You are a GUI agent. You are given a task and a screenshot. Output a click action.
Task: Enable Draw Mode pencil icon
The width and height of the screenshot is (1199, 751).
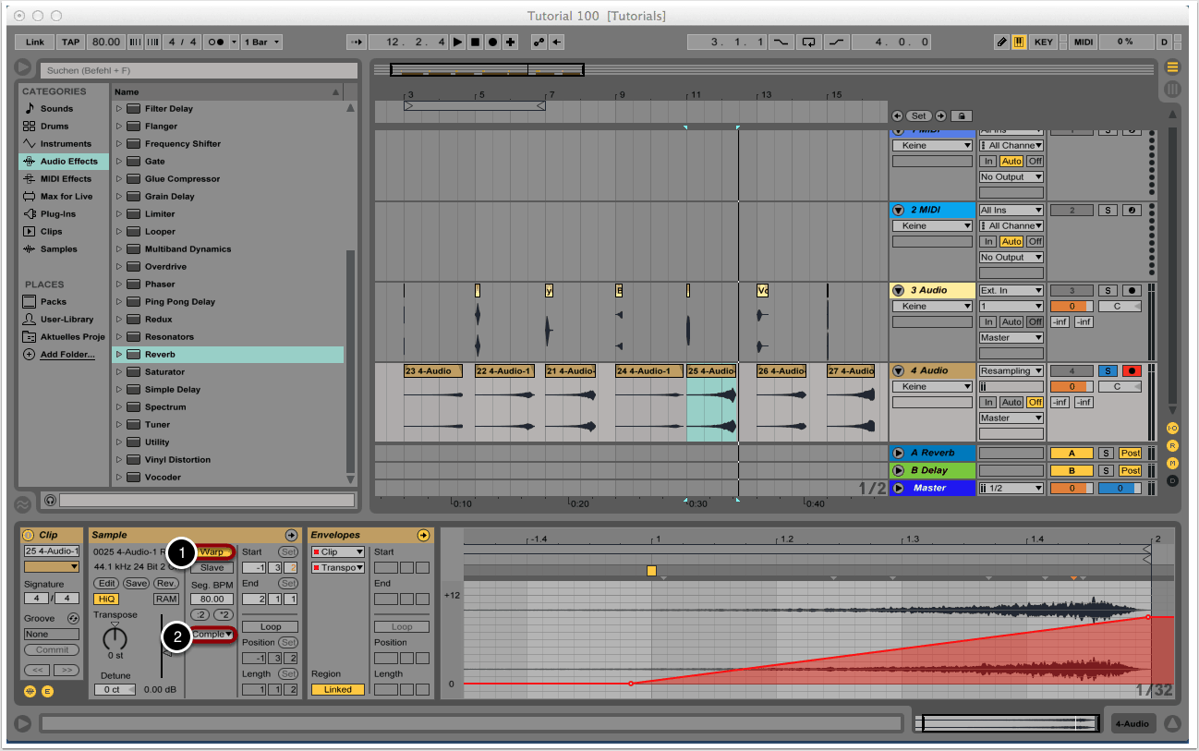click(x=1001, y=42)
